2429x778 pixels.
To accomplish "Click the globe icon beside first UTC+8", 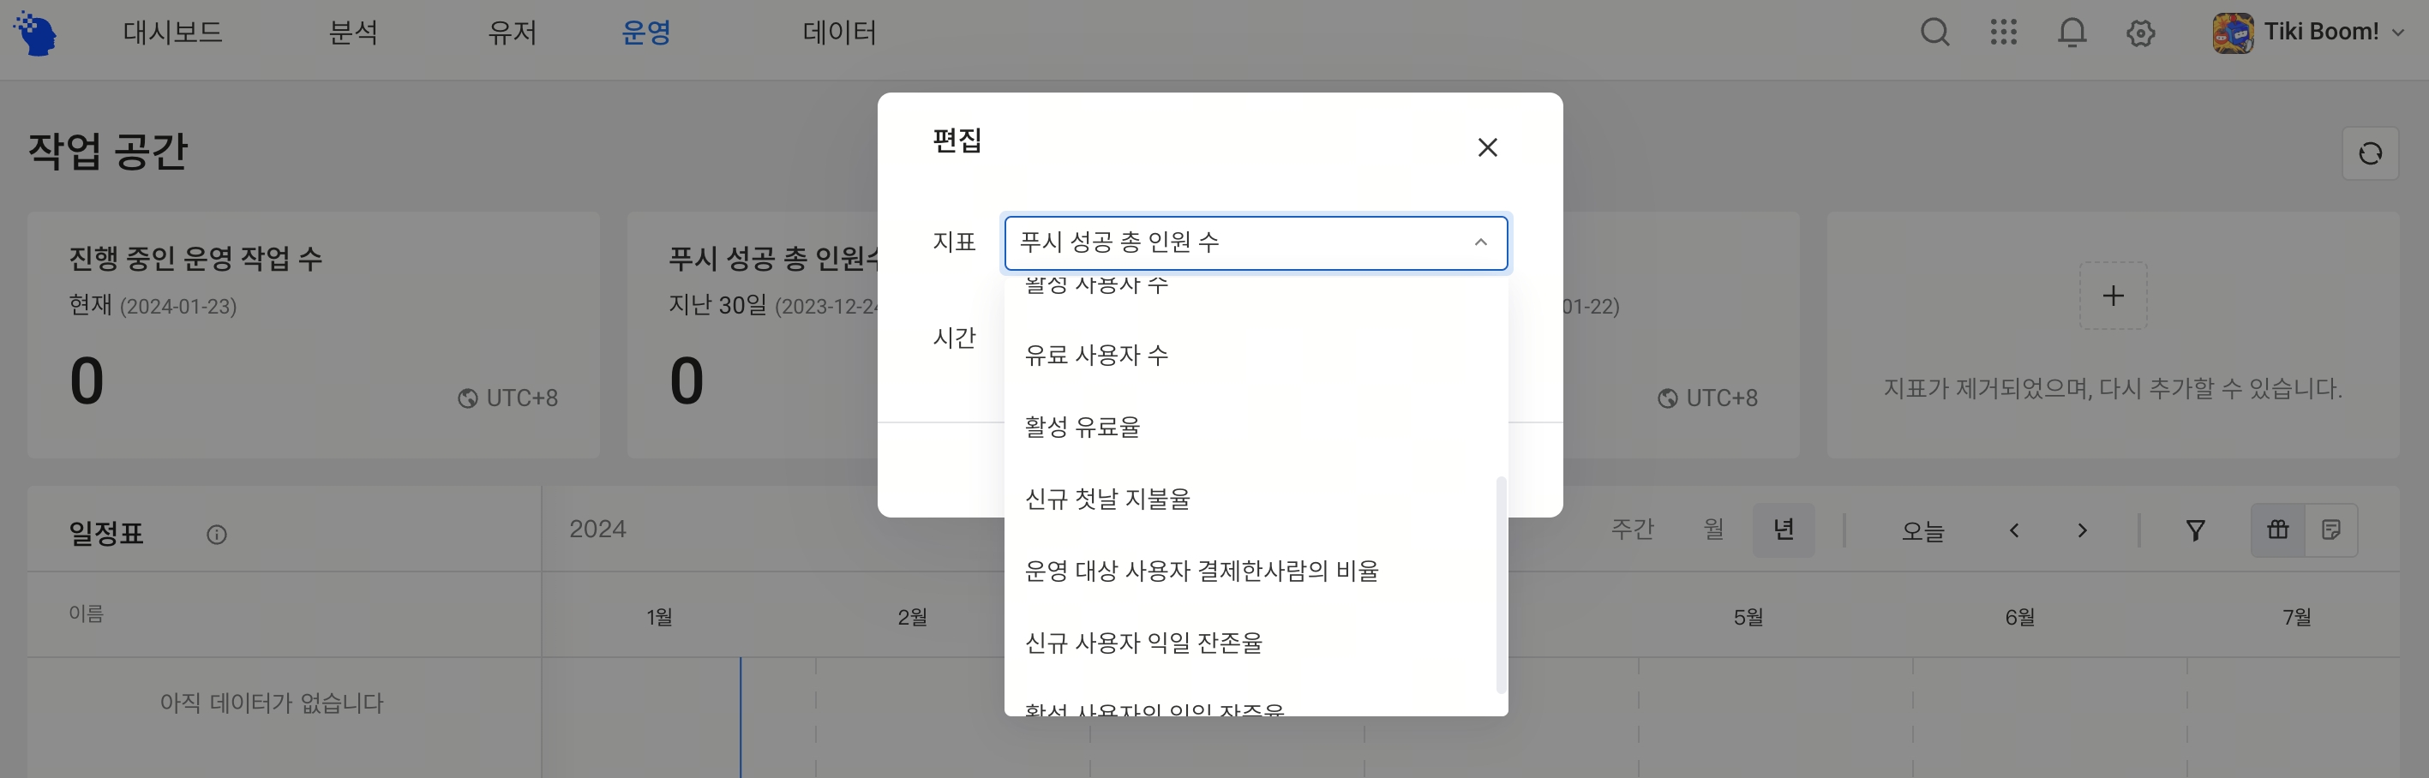I will (x=468, y=399).
